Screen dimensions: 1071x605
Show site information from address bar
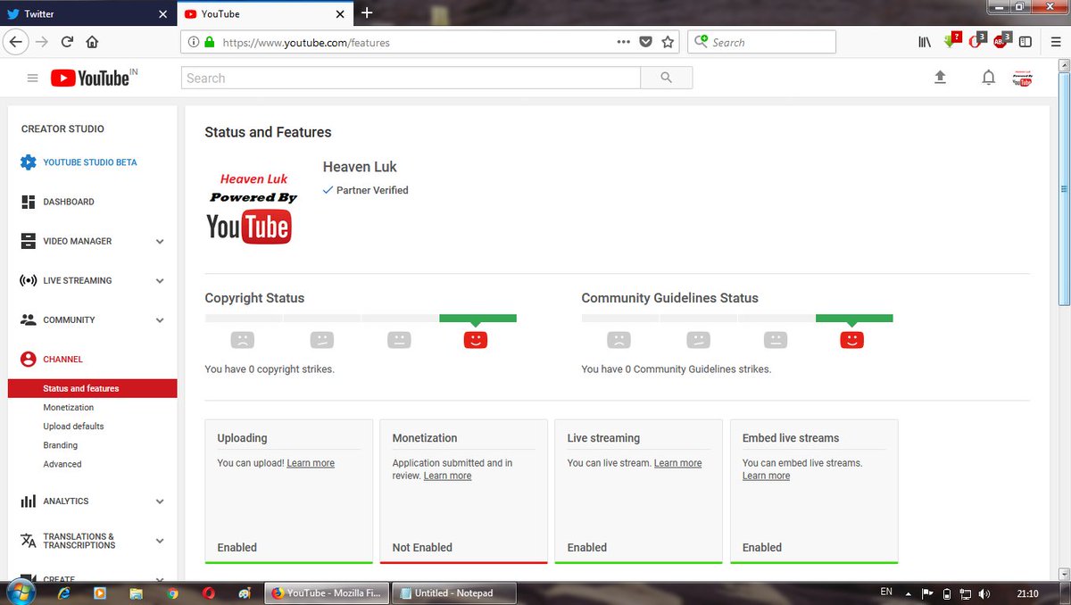point(193,42)
